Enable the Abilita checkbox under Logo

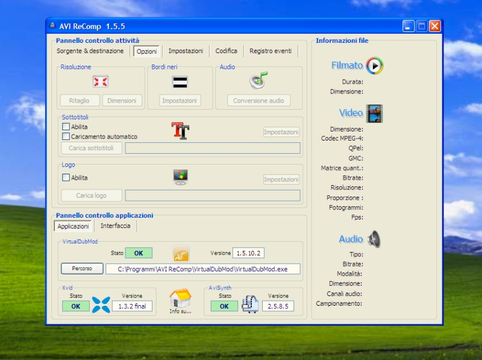coord(66,178)
